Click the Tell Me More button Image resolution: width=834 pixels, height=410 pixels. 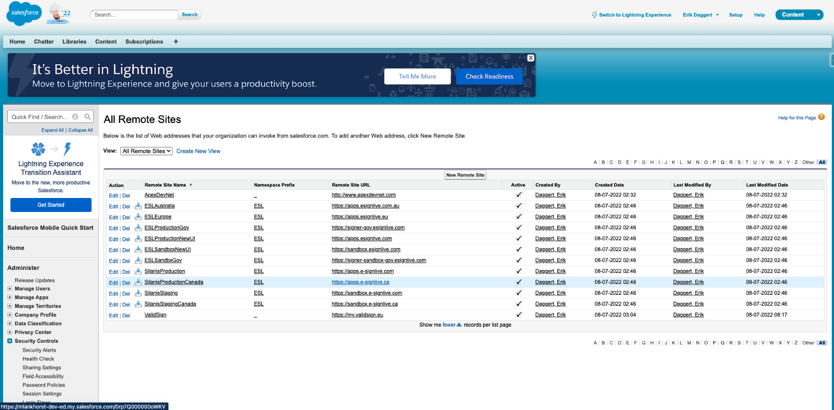click(418, 77)
